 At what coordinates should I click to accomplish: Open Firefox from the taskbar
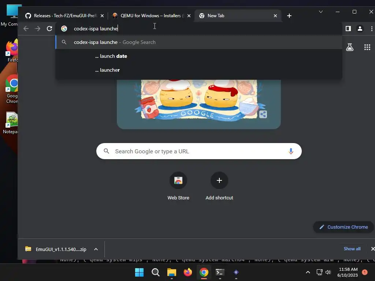pyautogui.click(x=188, y=272)
